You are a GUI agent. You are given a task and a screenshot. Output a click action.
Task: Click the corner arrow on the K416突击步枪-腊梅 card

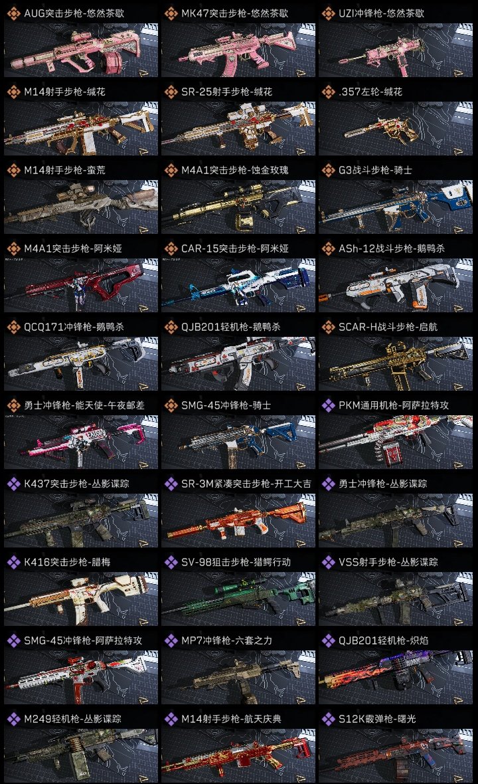(144, 621)
